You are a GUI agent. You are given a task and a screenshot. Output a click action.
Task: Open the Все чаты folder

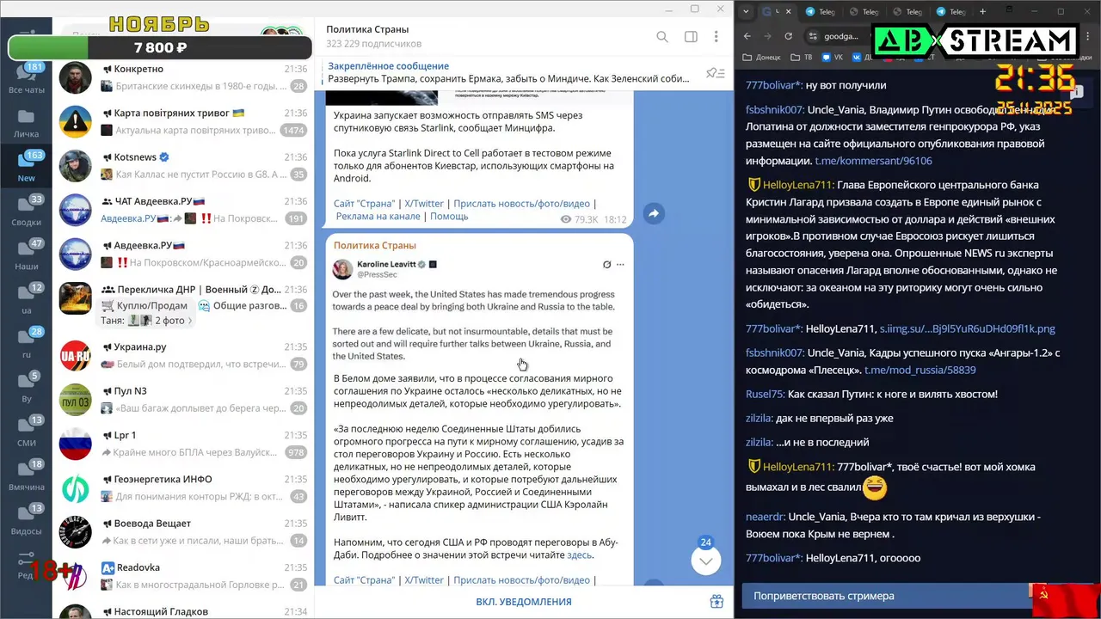click(26, 79)
